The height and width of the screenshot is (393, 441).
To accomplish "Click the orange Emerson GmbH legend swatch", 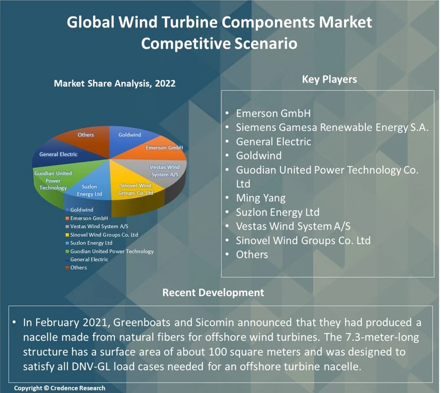I will pos(67,218).
